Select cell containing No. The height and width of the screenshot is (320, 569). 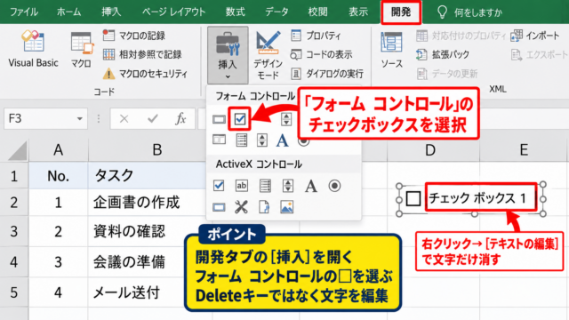[x=59, y=176]
